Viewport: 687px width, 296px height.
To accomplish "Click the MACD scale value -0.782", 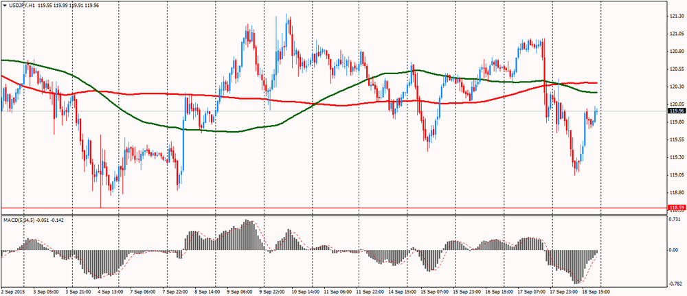I will pos(677,284).
